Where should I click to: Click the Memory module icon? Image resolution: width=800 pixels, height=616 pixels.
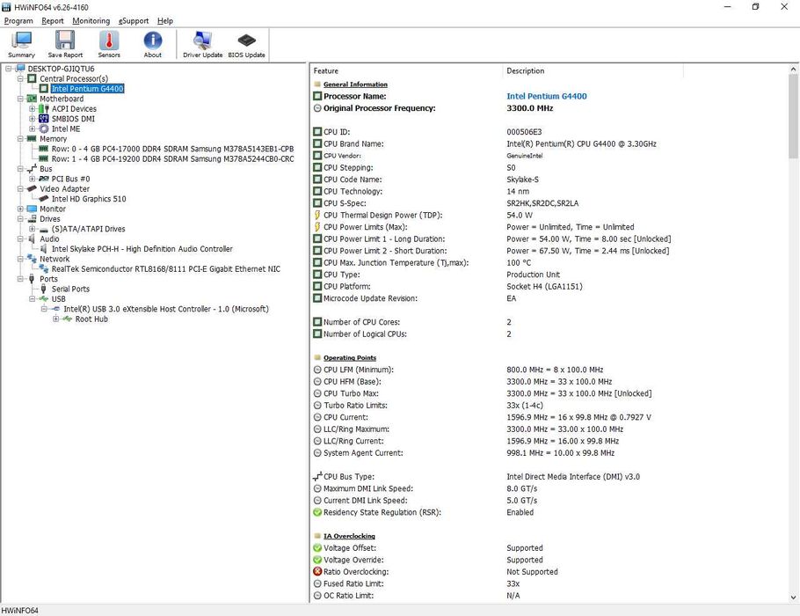33,138
